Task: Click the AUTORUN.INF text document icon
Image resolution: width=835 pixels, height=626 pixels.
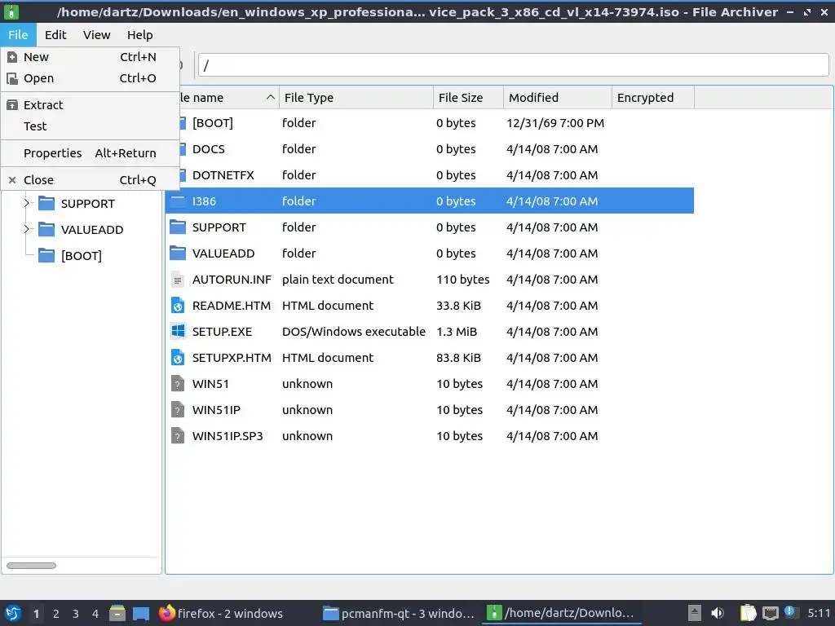Action: coord(177,280)
